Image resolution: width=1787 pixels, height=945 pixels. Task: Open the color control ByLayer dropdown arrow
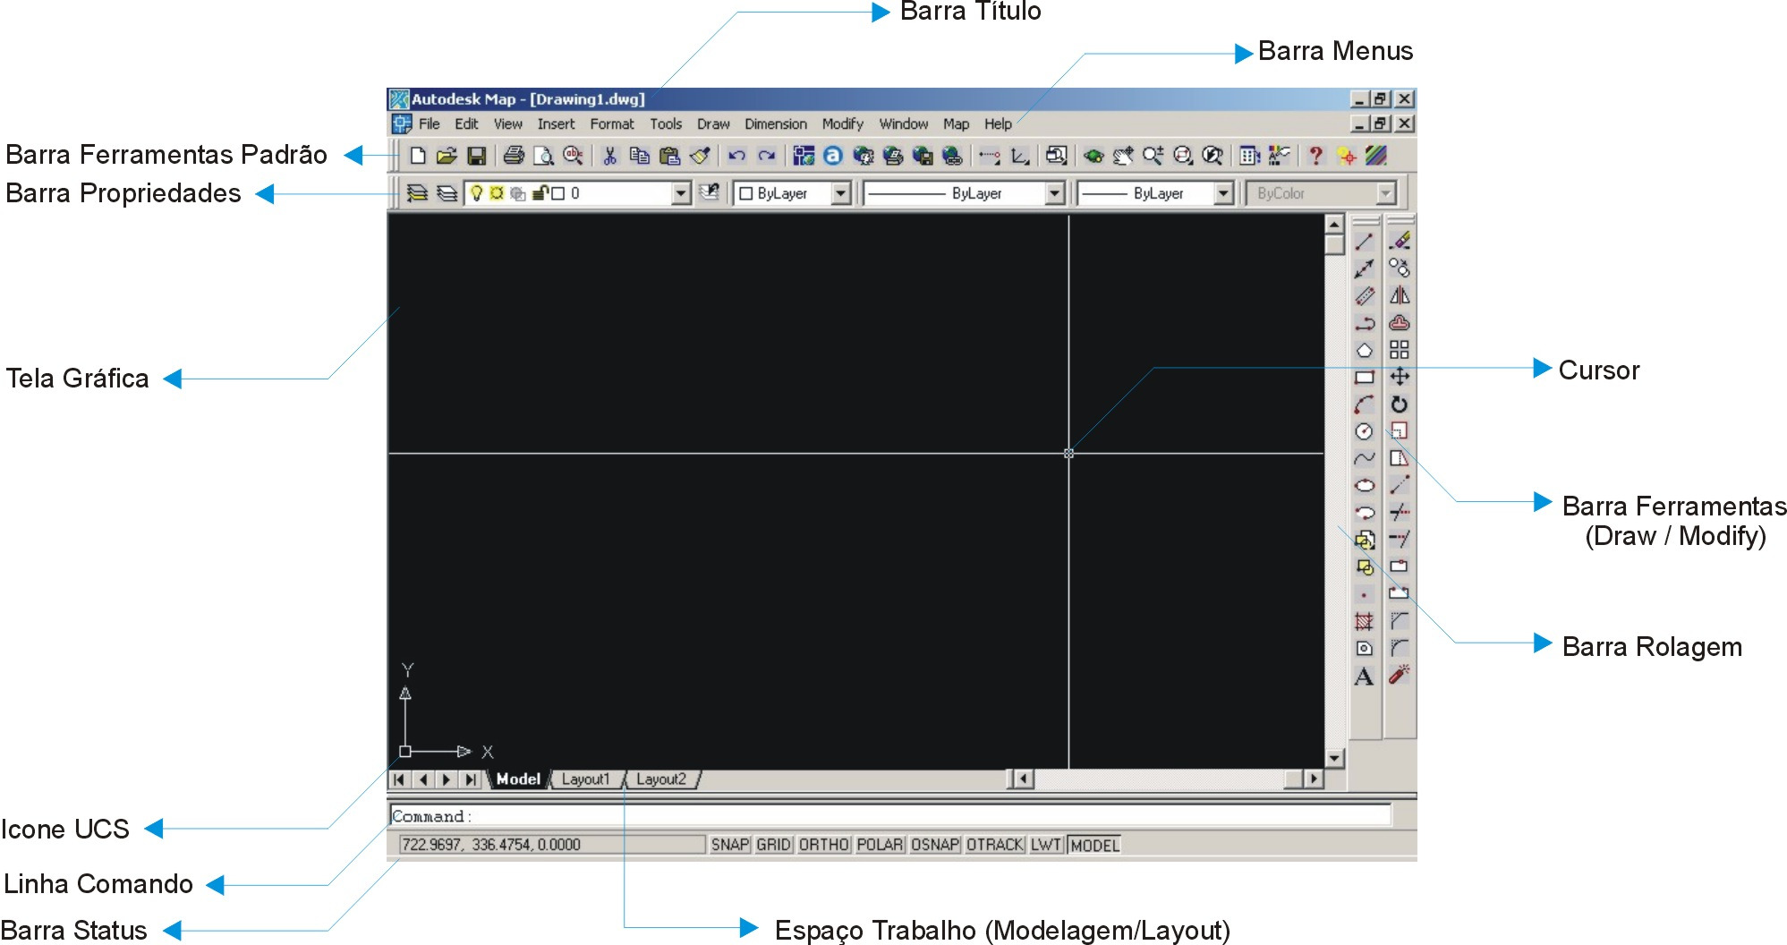point(840,193)
